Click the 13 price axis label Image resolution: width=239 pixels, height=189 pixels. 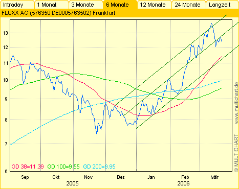[6, 33]
